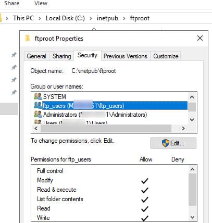
Task: Open the View ribbon menu
Action: (x=41, y=3)
